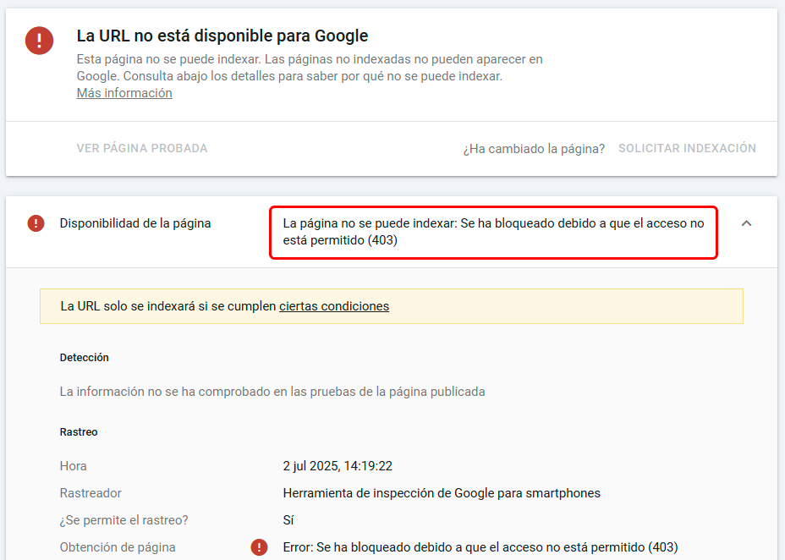Select the Disponibilidad de la página label
The height and width of the screenshot is (560, 785).
click(x=135, y=223)
